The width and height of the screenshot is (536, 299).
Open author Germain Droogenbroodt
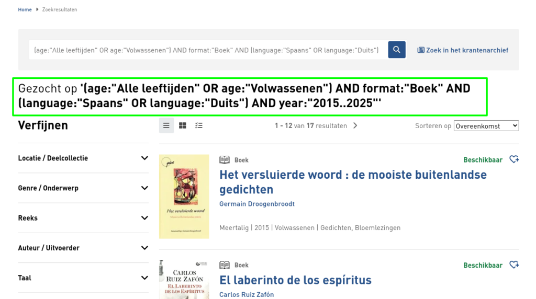(x=256, y=204)
